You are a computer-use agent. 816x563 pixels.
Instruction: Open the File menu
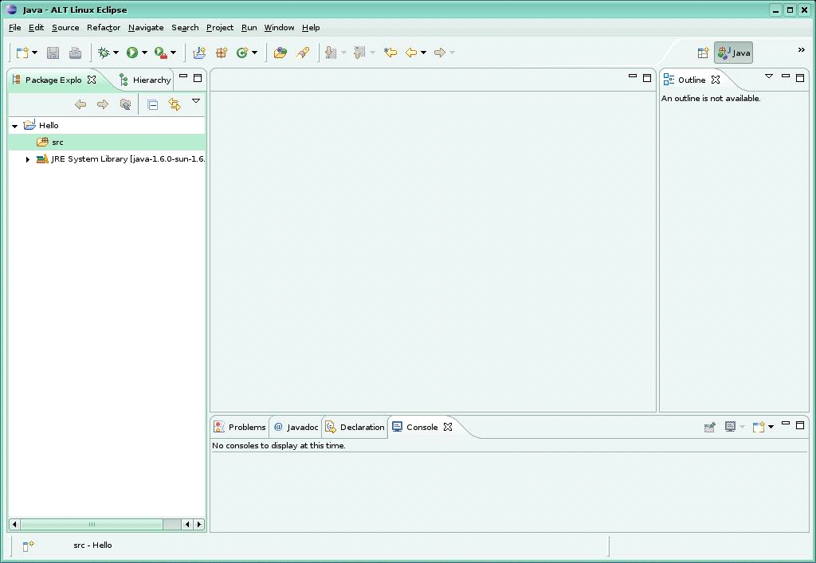(x=14, y=28)
